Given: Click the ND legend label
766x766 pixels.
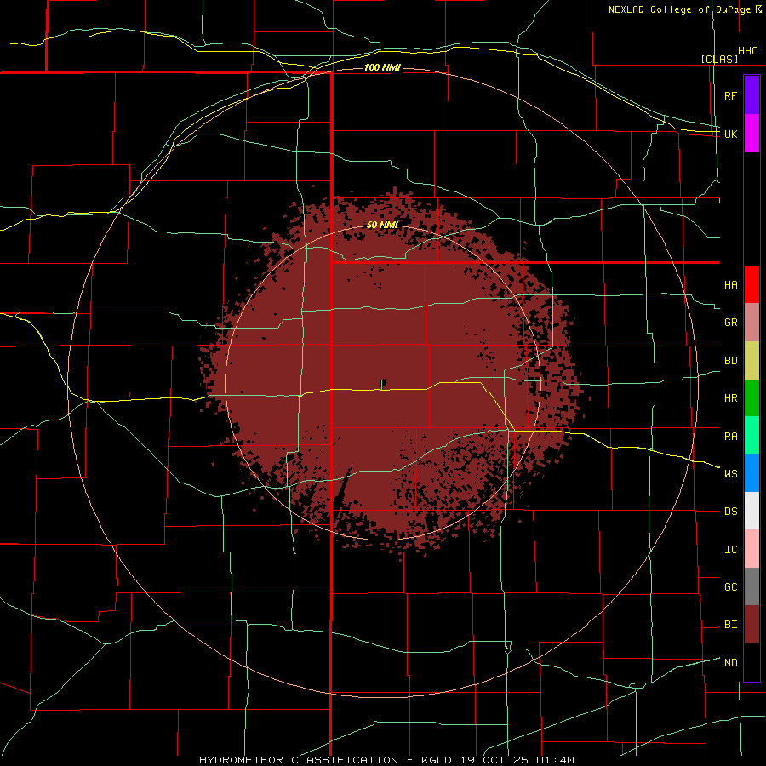Looking at the screenshot, I should tap(730, 663).
